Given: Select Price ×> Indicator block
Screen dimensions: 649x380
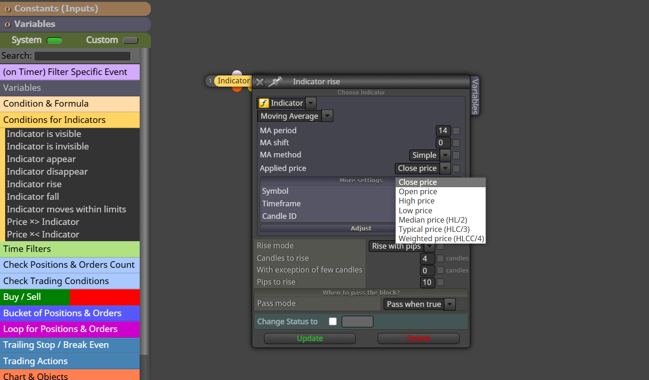Looking at the screenshot, I should pos(72,222).
